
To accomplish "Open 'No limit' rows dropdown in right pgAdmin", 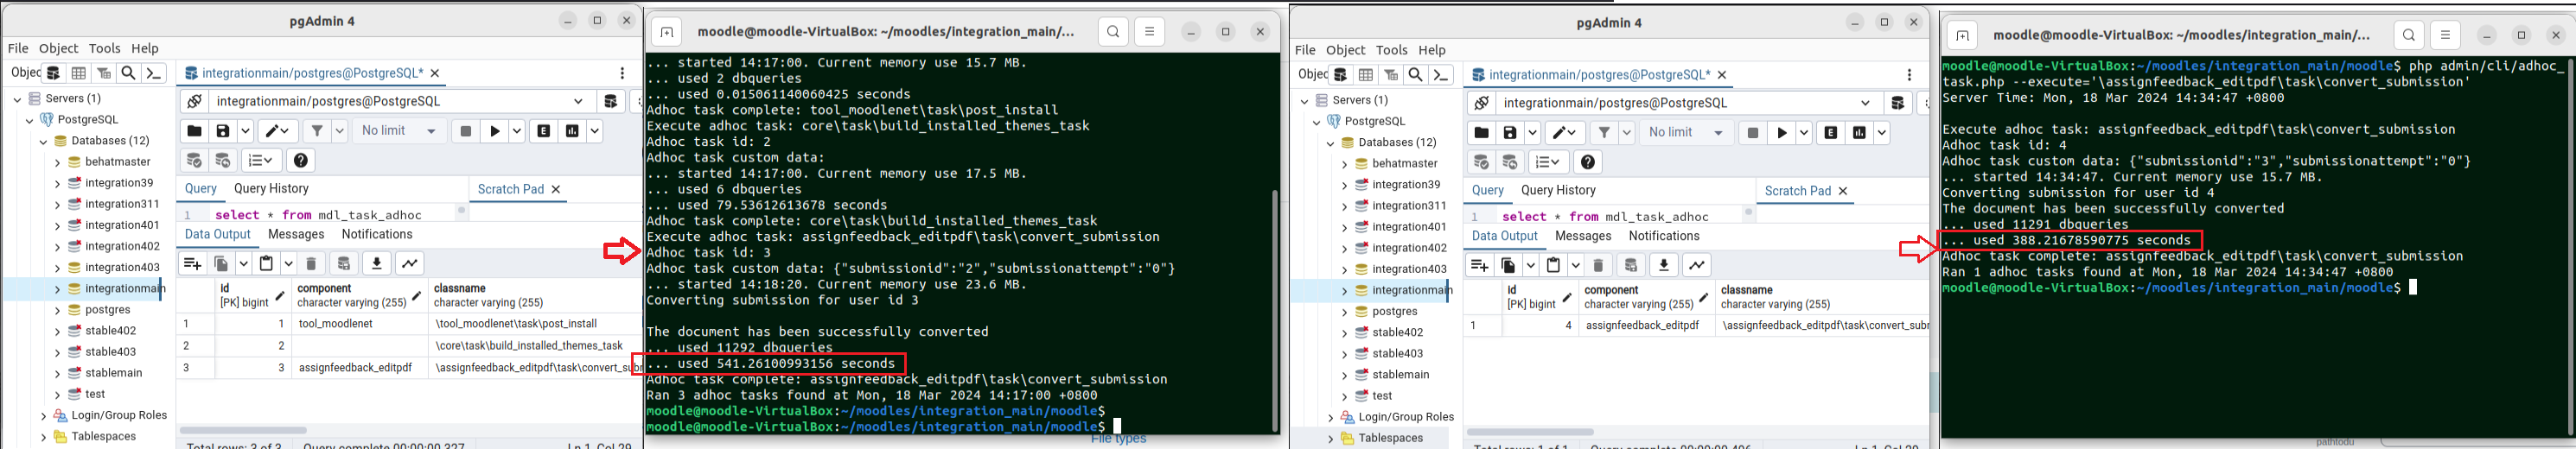I will (x=1687, y=133).
